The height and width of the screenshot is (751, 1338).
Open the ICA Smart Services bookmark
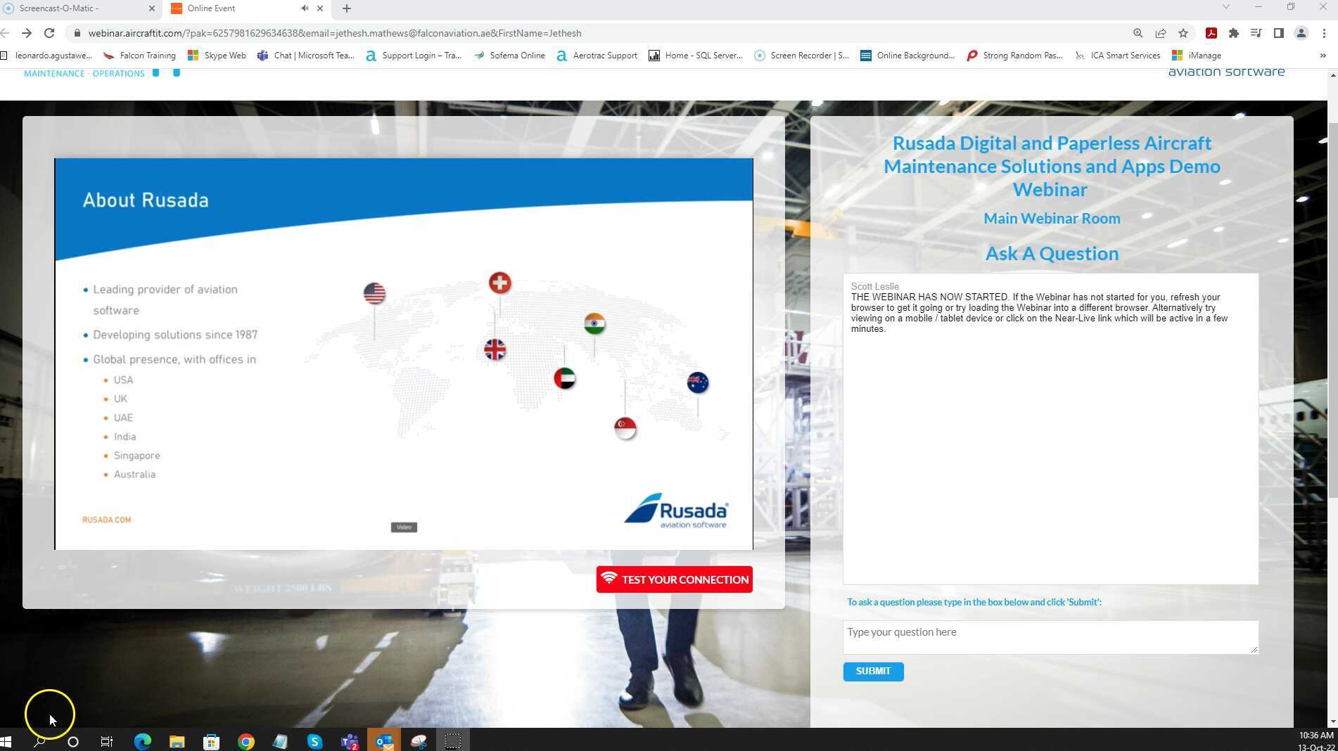[1117, 56]
